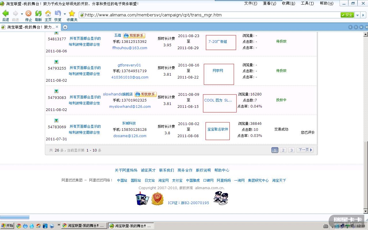Stop page loading with 停止 icon
The image size is (368, 230).
28,14
